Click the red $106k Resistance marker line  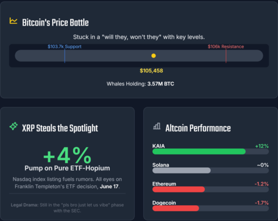226,56
